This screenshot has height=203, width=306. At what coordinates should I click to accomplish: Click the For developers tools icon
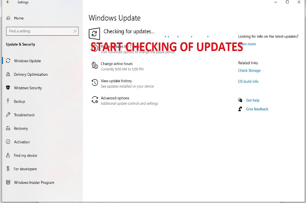click(8, 169)
